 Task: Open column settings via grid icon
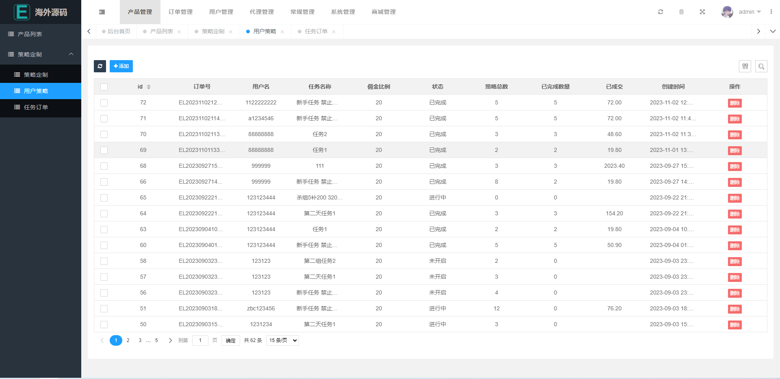tap(745, 66)
